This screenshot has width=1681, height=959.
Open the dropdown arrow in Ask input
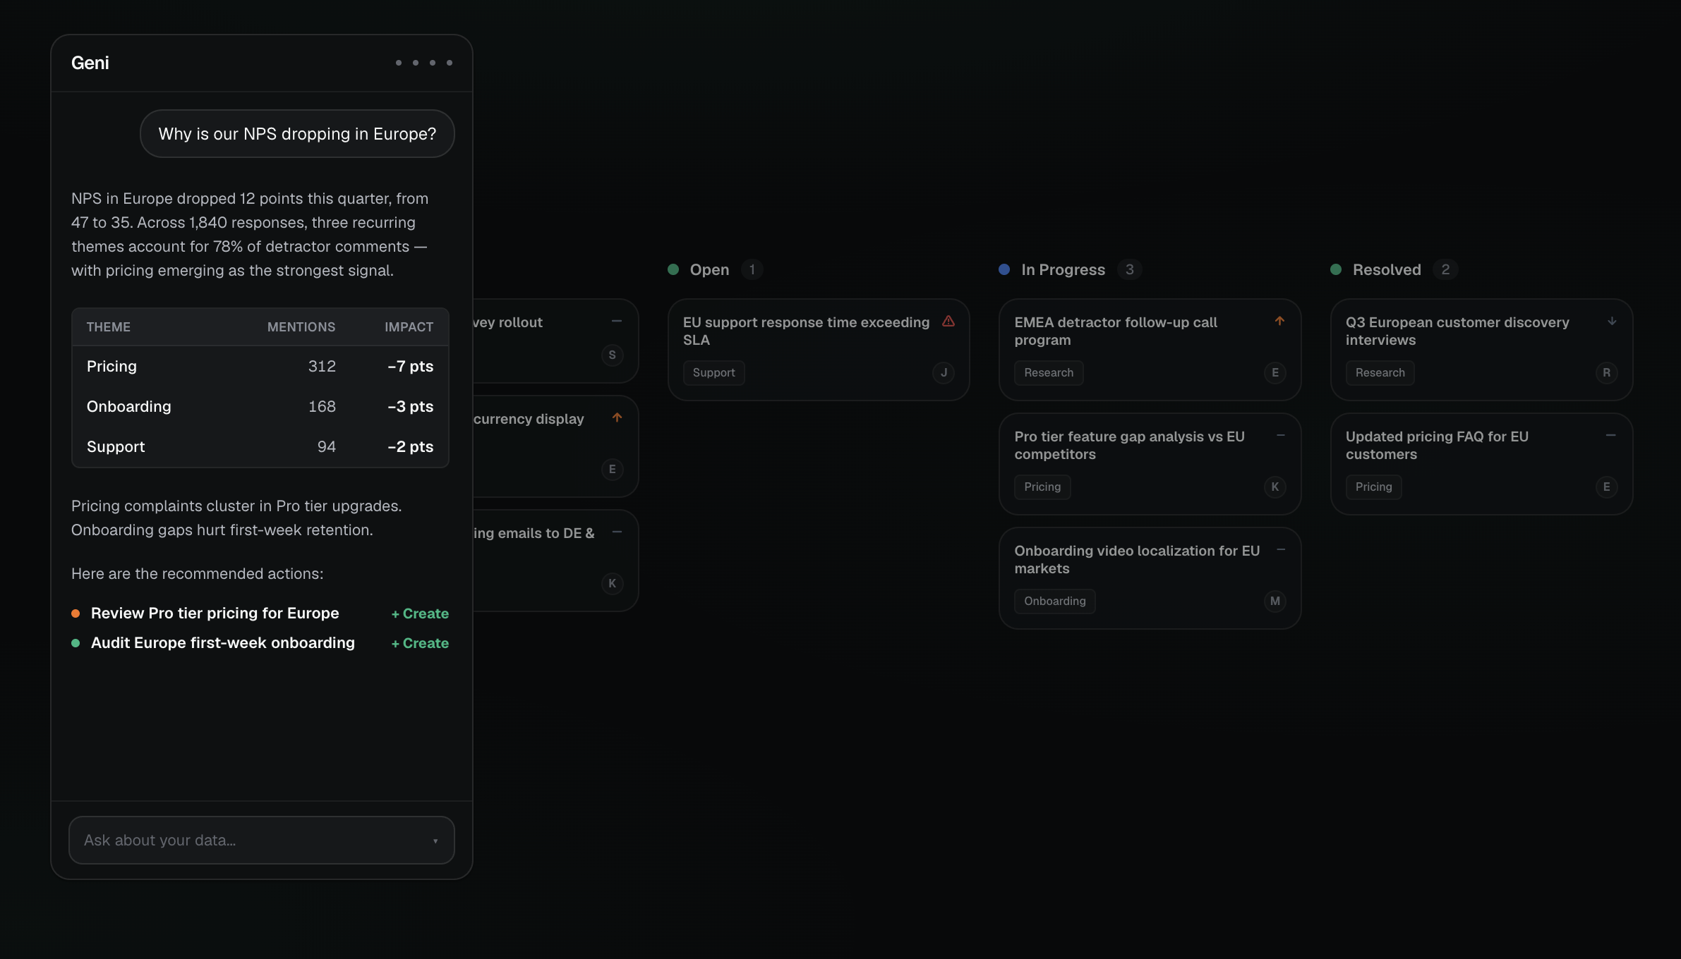(435, 841)
